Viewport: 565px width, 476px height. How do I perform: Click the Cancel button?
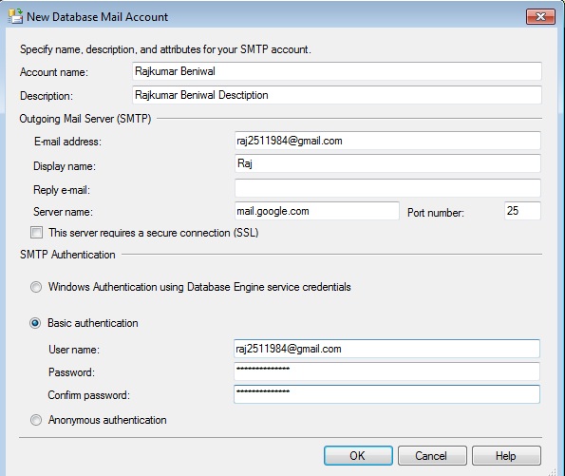click(432, 455)
